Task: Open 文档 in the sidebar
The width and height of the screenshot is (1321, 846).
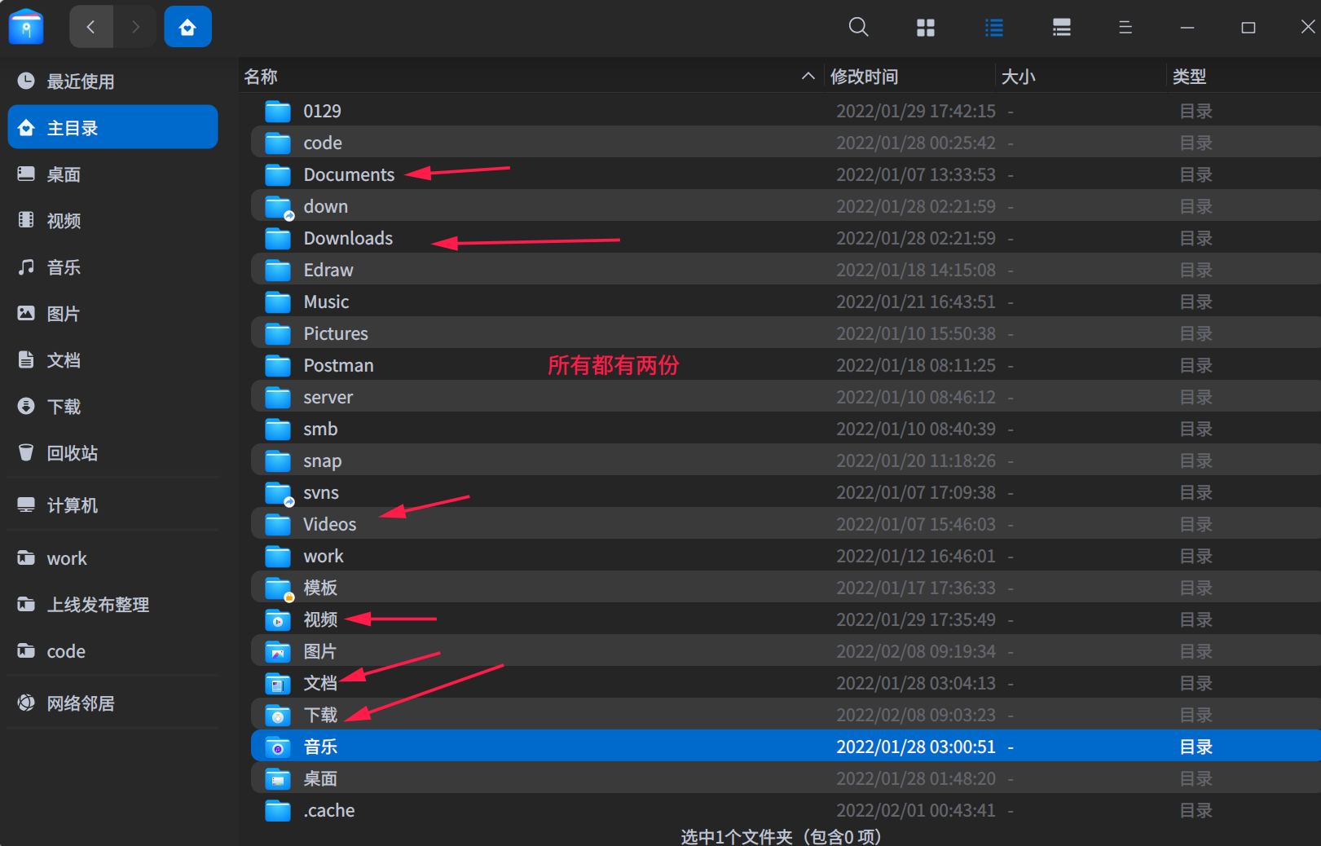Action: [112, 360]
